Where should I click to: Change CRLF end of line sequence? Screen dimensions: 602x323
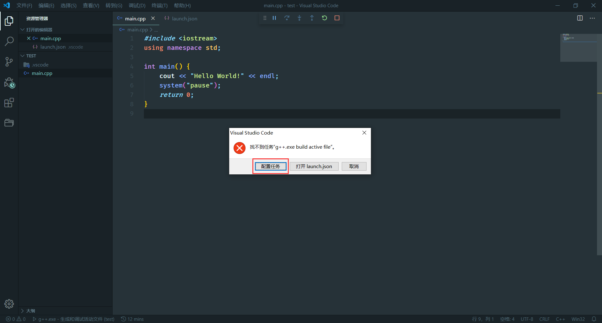point(544,319)
